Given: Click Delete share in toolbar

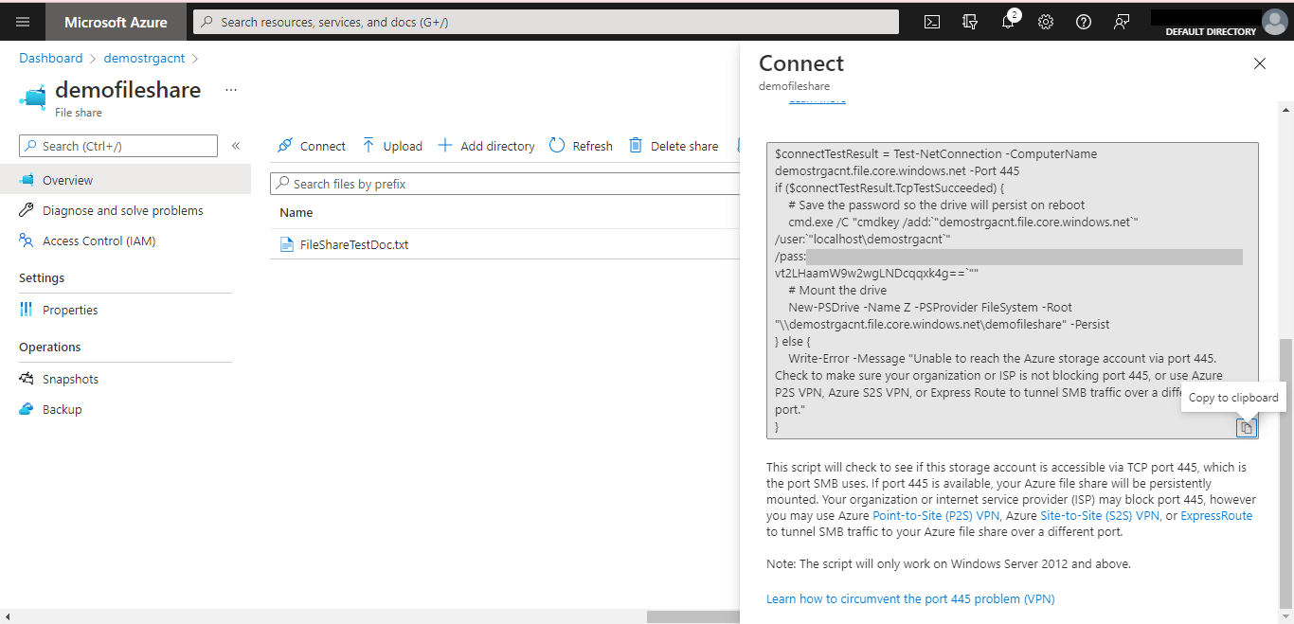Looking at the screenshot, I should coord(674,146).
